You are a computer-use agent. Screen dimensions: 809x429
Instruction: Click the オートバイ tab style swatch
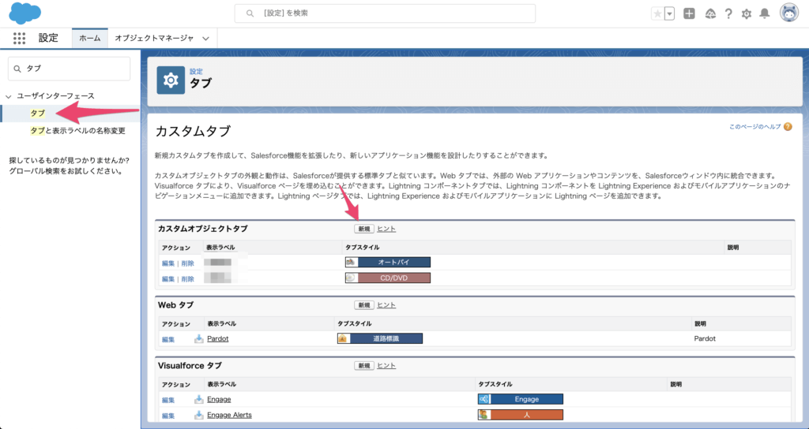tap(388, 262)
